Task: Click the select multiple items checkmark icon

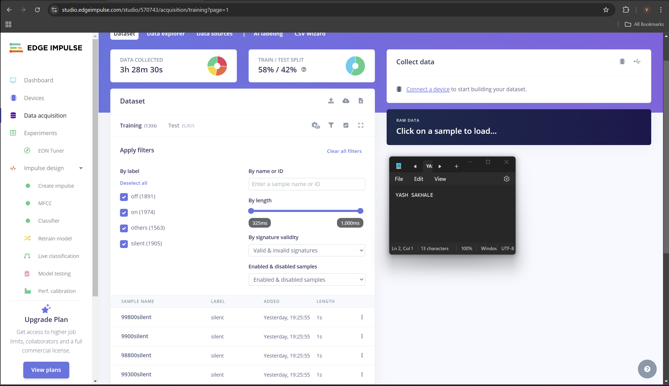Action: coord(346,125)
